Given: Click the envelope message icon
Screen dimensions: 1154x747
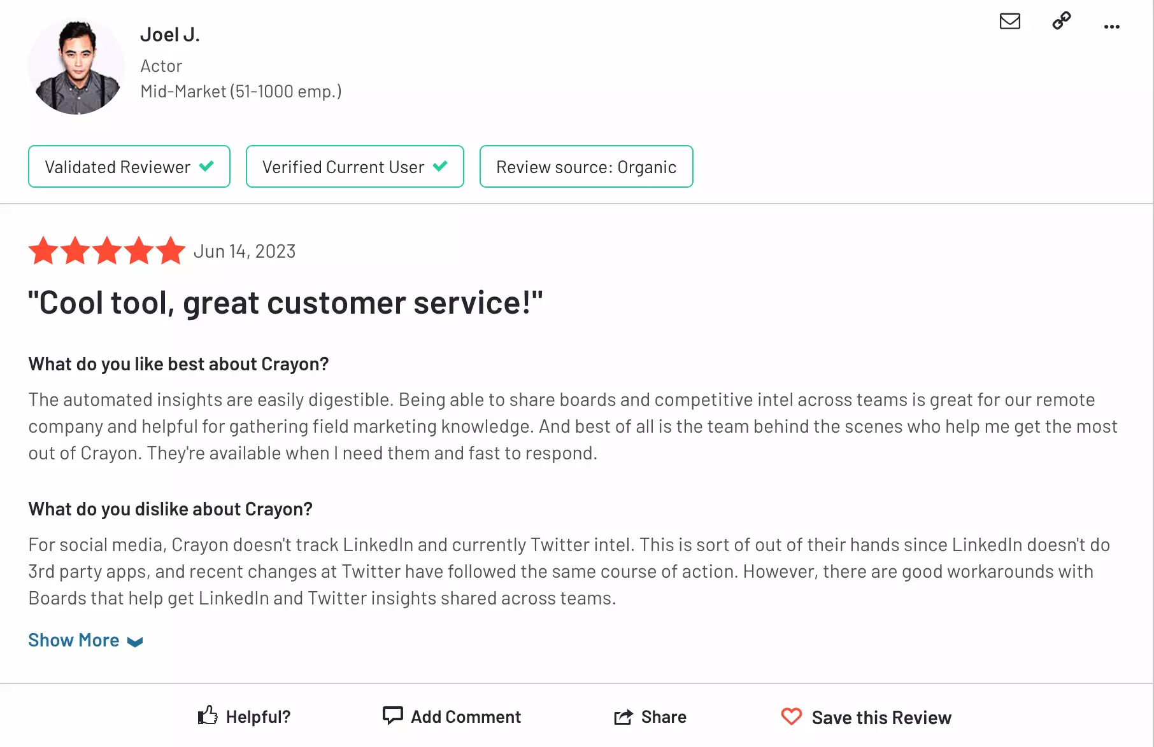Looking at the screenshot, I should tap(1010, 22).
